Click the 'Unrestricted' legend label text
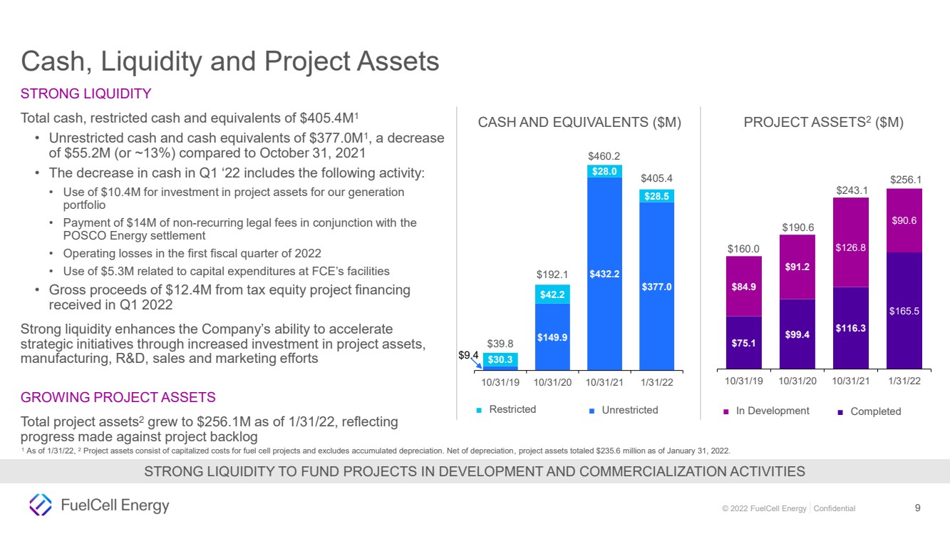The image size is (950, 534). click(630, 410)
